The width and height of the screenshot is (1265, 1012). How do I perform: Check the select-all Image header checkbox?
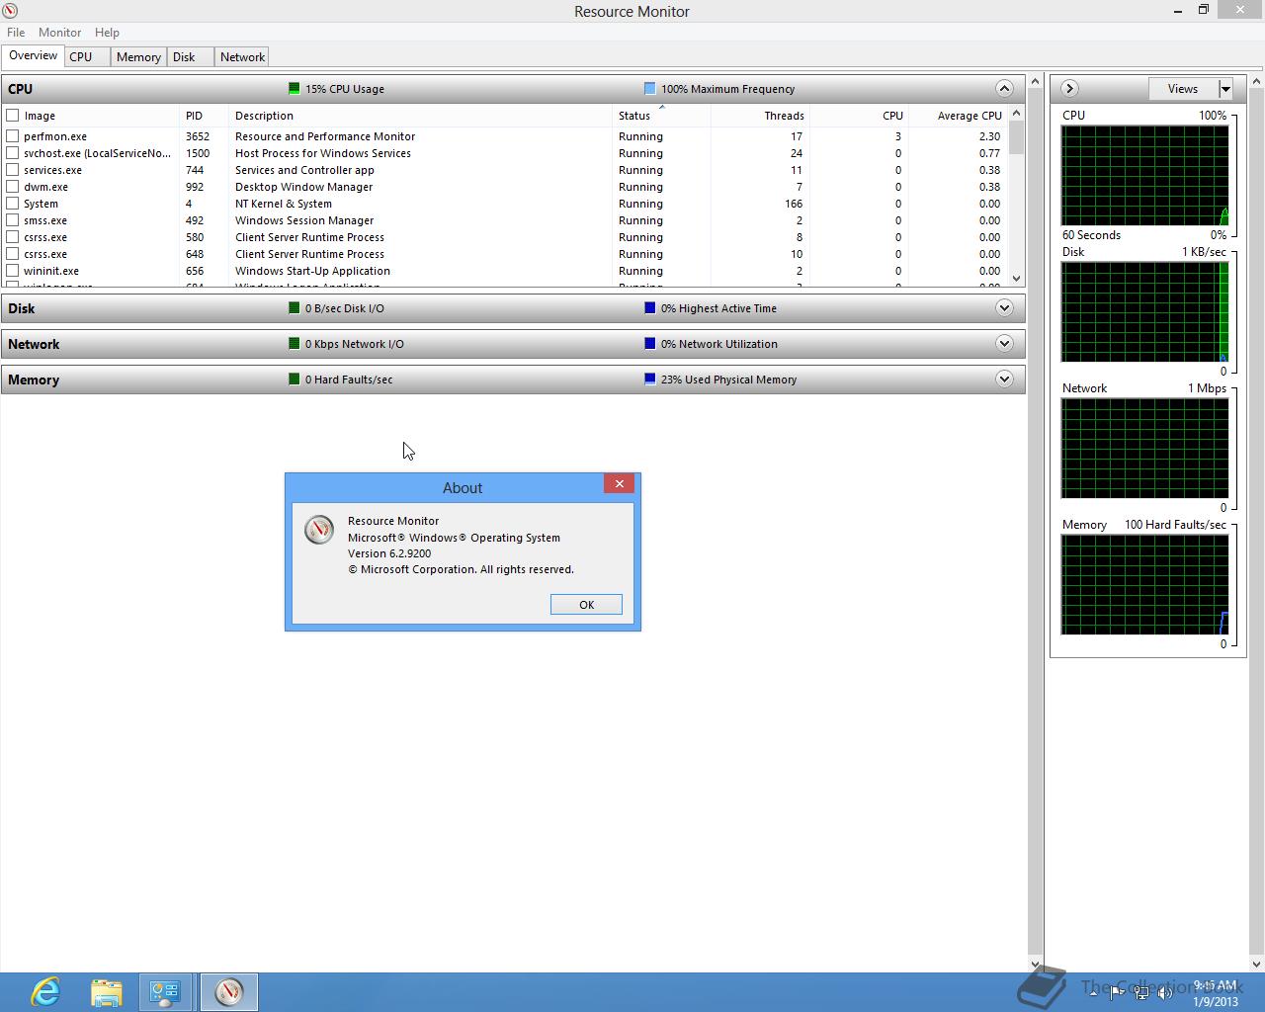[13, 115]
